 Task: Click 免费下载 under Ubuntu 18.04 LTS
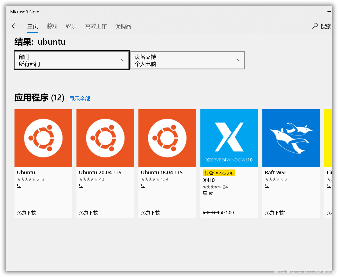point(150,213)
